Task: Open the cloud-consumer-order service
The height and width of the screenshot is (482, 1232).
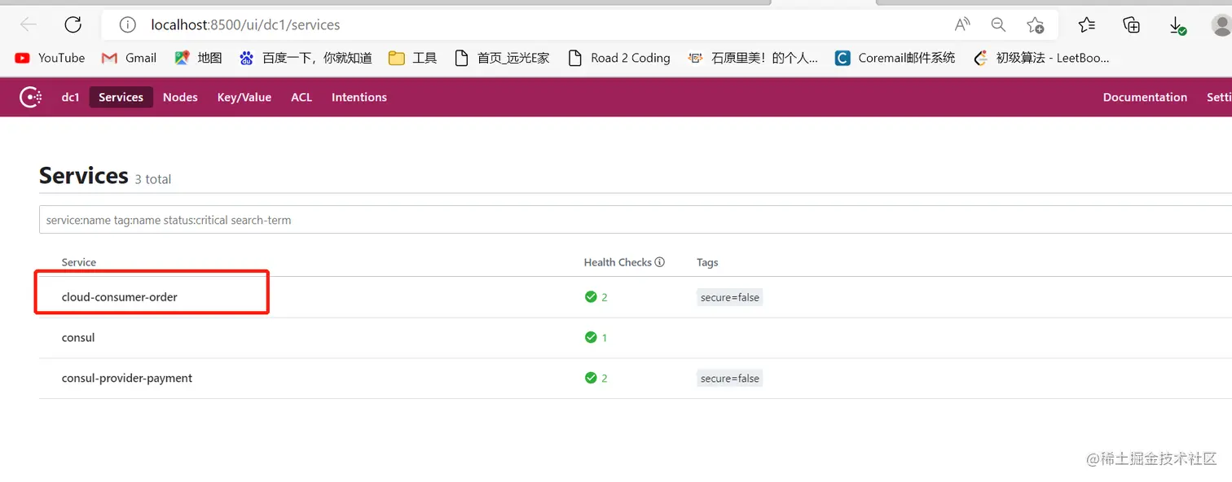Action: [120, 297]
